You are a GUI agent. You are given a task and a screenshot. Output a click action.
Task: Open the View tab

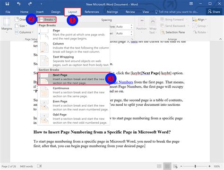click(x=146, y=12)
